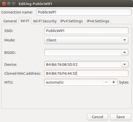The height and width of the screenshot is (122, 133).
Task: Go to the IPv4 Settings tab
Action: tap(71, 21)
